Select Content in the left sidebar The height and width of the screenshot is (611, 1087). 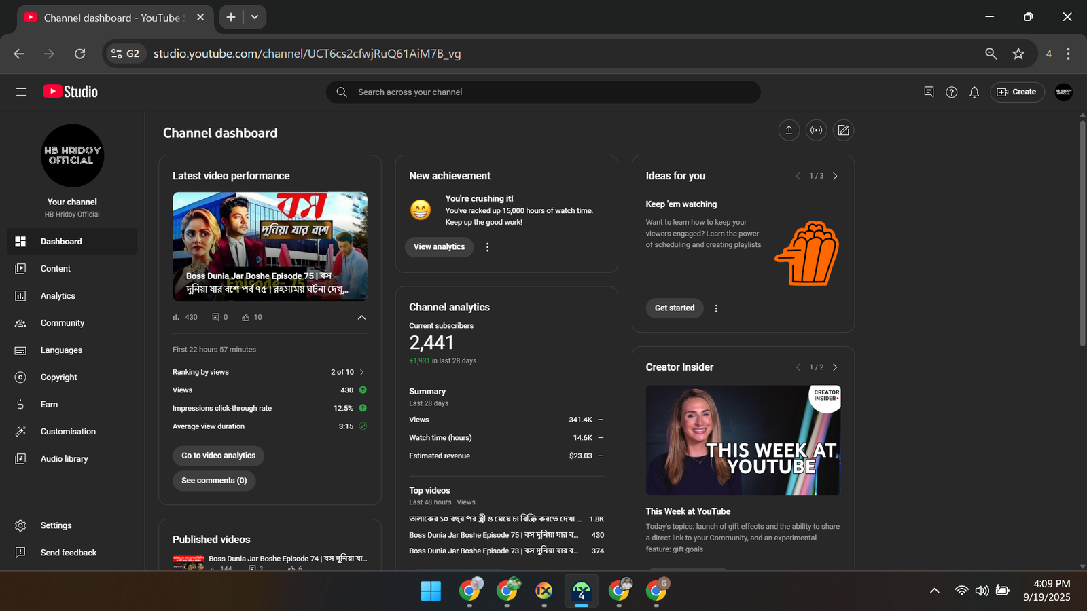click(55, 269)
